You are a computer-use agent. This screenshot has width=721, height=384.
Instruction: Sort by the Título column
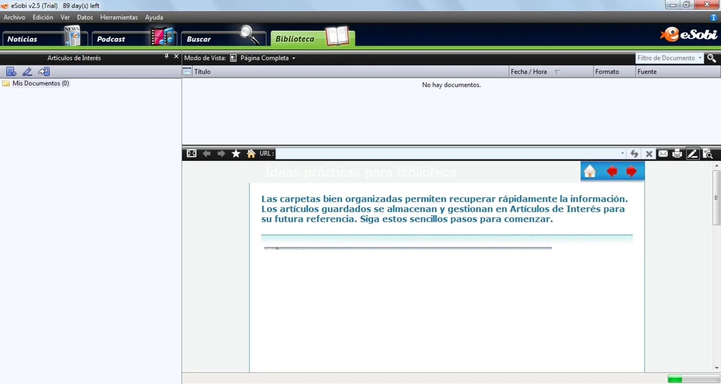point(351,72)
